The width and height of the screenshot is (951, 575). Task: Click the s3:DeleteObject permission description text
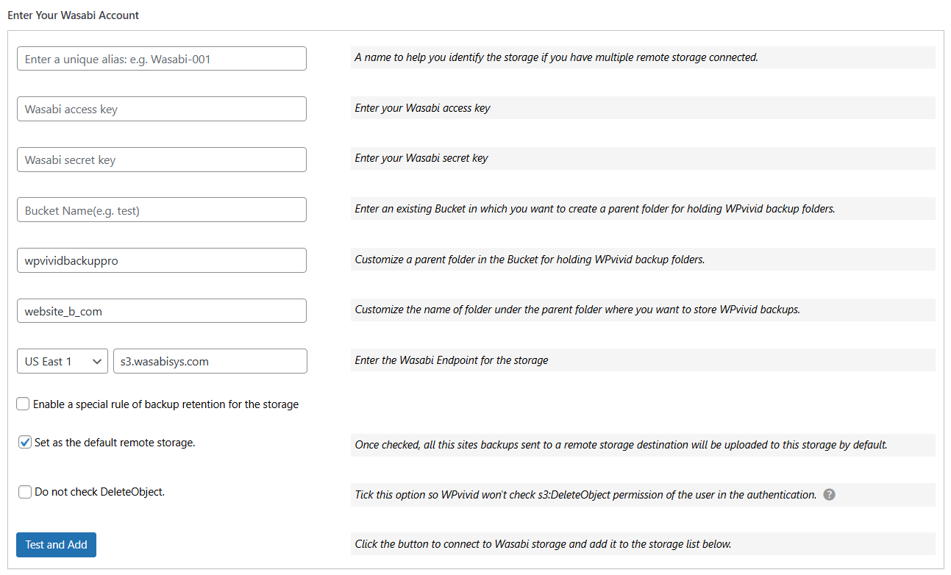pos(585,495)
